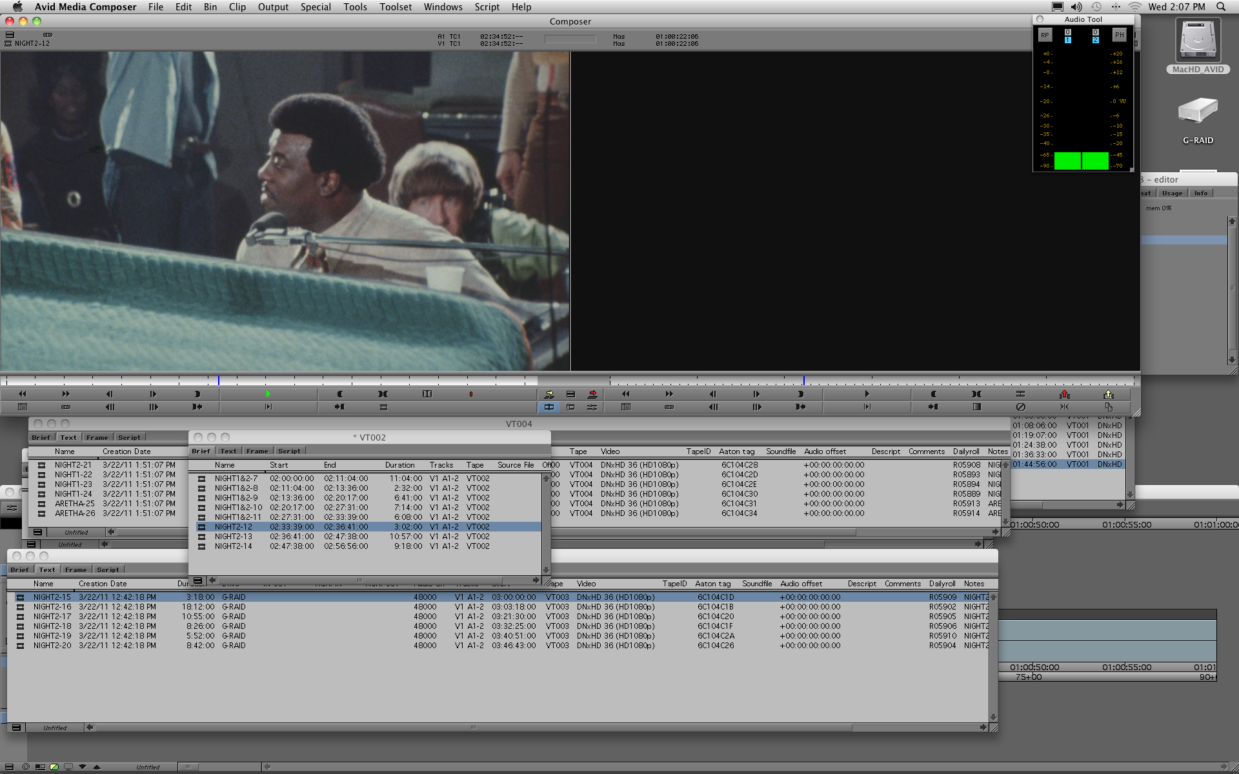Toggle the PH peak hold button in Audio Tool
The image size is (1239, 774).
[1119, 35]
